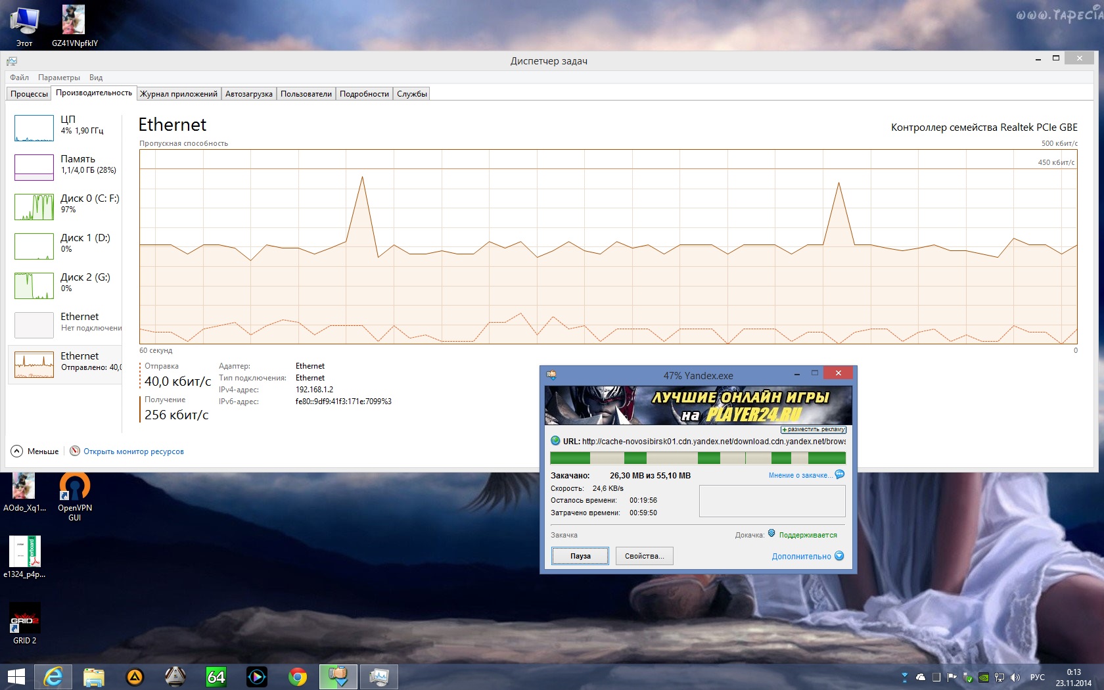Click the download opinion speech bubble icon
The width and height of the screenshot is (1104, 690).
839,474
